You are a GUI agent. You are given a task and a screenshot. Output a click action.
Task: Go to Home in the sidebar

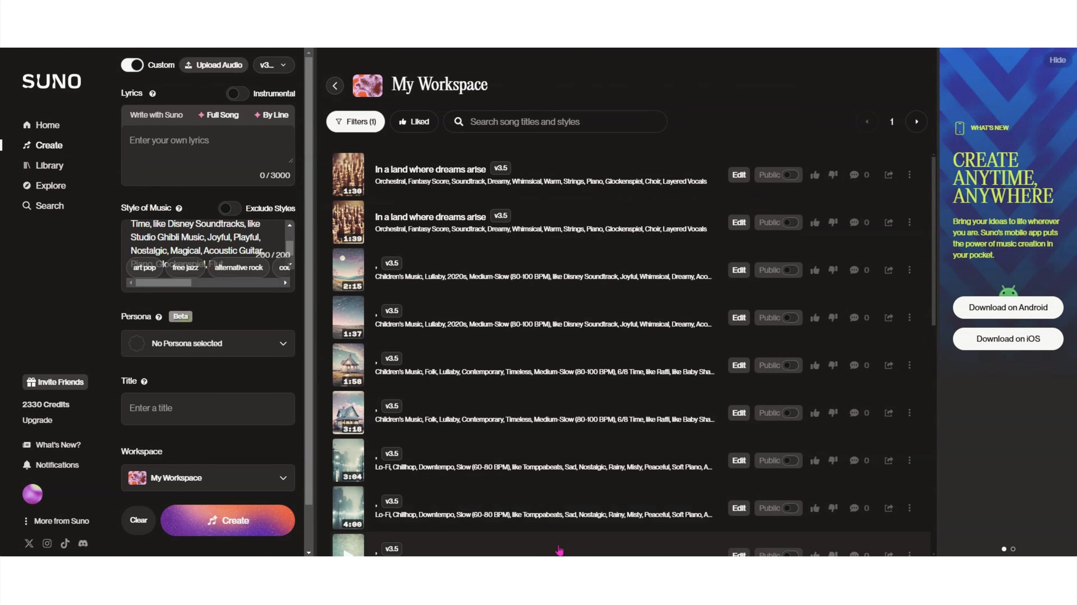click(41, 125)
